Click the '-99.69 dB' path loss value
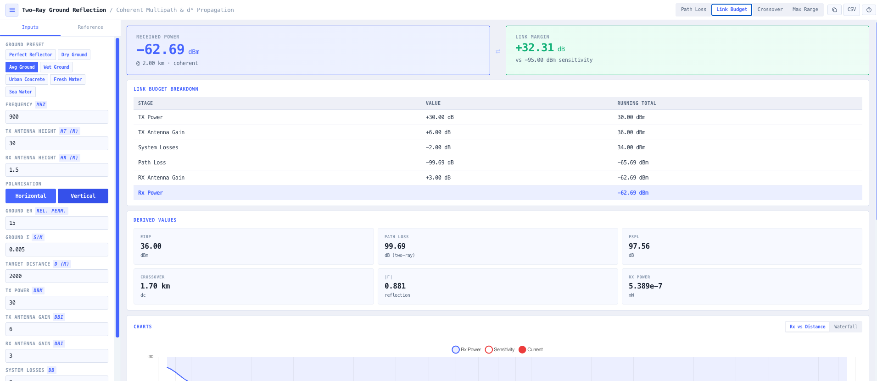Image resolution: width=877 pixels, height=381 pixels. pyautogui.click(x=440, y=163)
